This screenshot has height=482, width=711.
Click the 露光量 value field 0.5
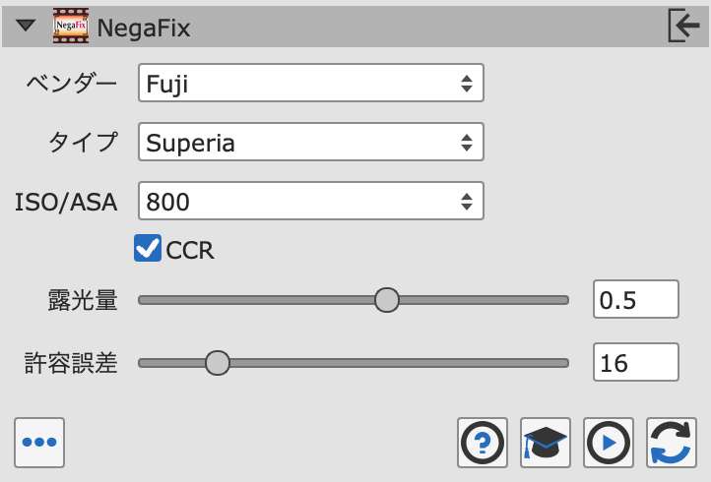636,300
